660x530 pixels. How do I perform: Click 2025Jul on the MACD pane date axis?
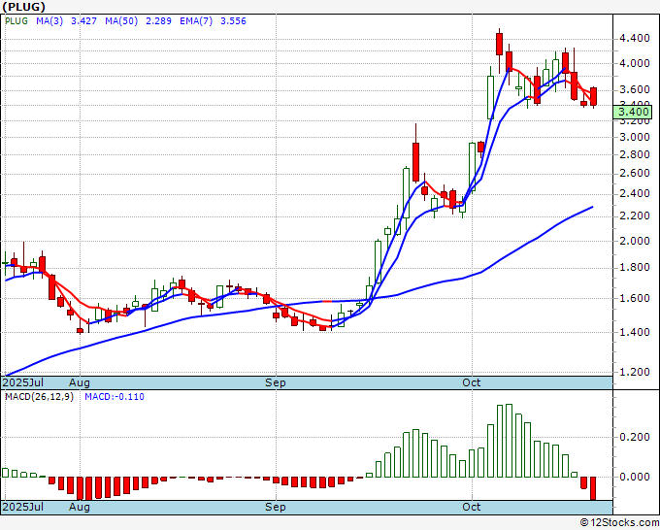pyautogui.click(x=23, y=507)
